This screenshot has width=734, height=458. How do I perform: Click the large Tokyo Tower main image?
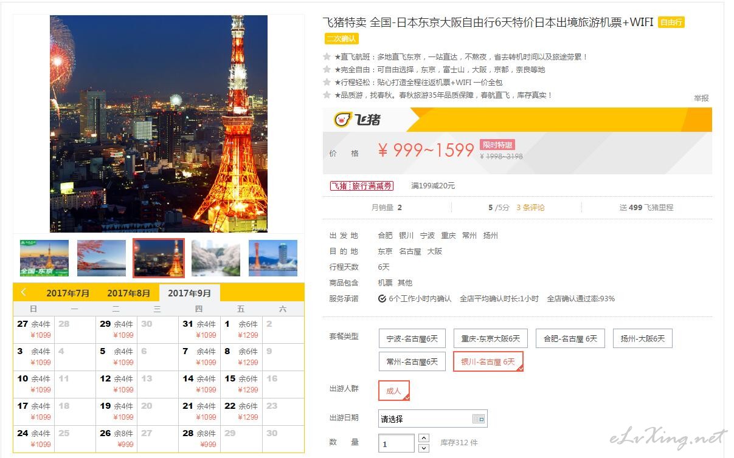[159, 124]
